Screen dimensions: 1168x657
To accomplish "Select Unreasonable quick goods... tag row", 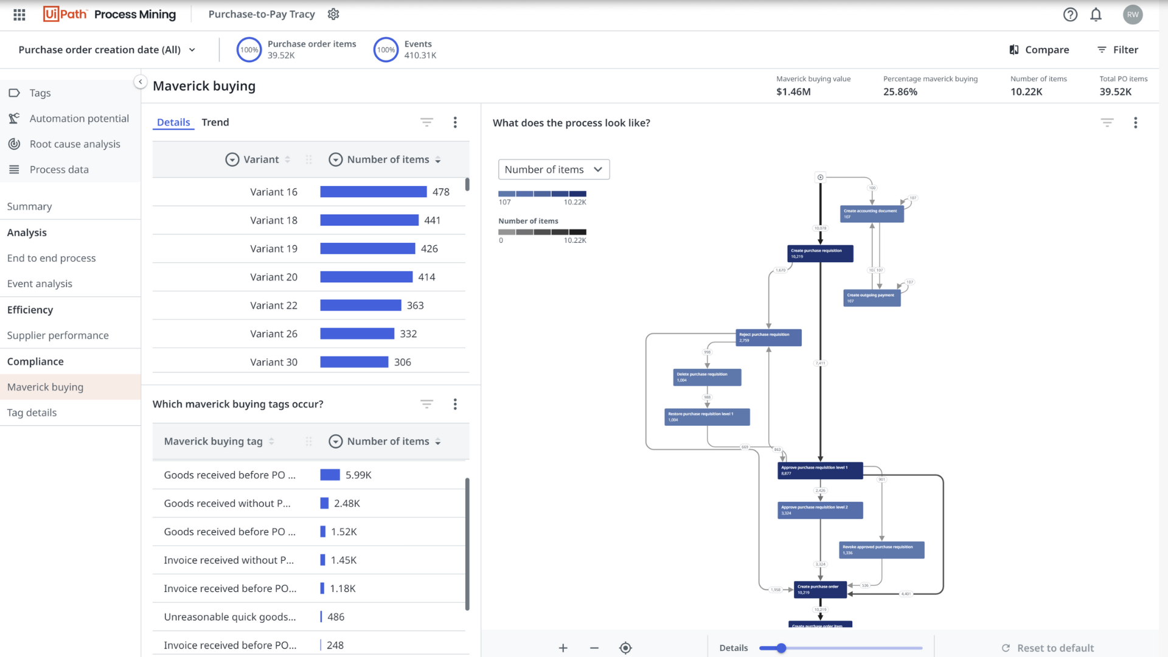I will tap(309, 617).
